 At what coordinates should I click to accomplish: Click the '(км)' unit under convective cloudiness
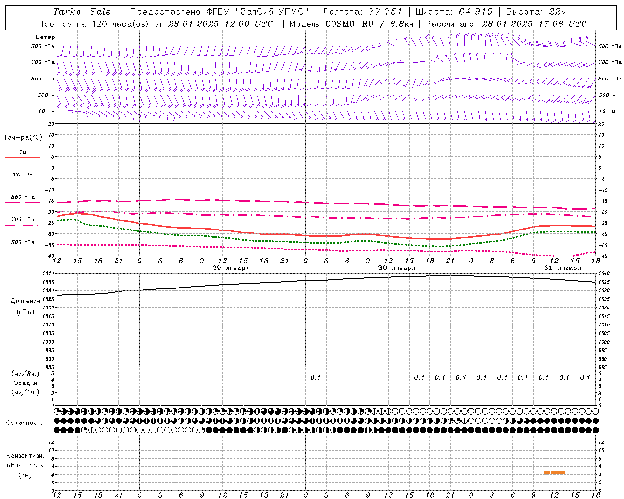(x=25, y=475)
